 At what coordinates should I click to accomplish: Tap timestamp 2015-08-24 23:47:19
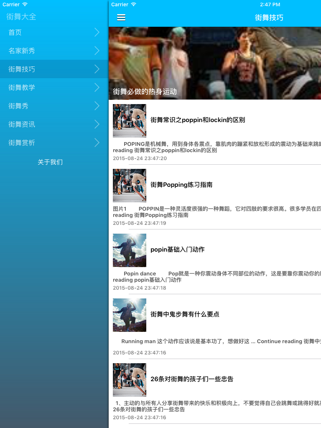pos(140,223)
